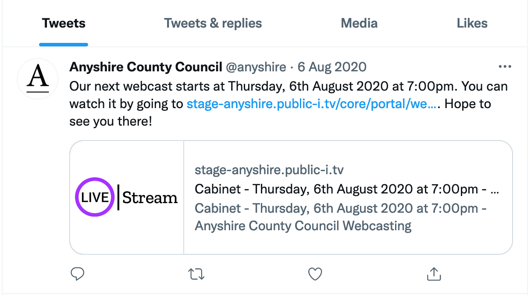This screenshot has width=531, height=295.
Task: Select the Tweets tab
Action: click(x=64, y=23)
